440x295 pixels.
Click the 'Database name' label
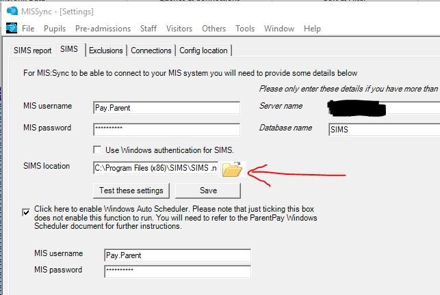point(285,128)
